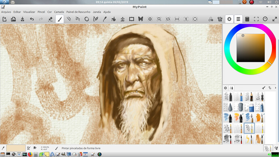
Task: Open the Painel de Rascunho menu
Action: (x=78, y=12)
